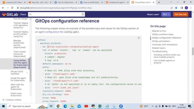View site information lock icon
This screenshot has width=194, height=109.
click(x=18, y=8)
